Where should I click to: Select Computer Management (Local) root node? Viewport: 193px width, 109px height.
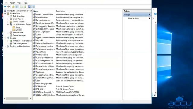tap(19, 11)
